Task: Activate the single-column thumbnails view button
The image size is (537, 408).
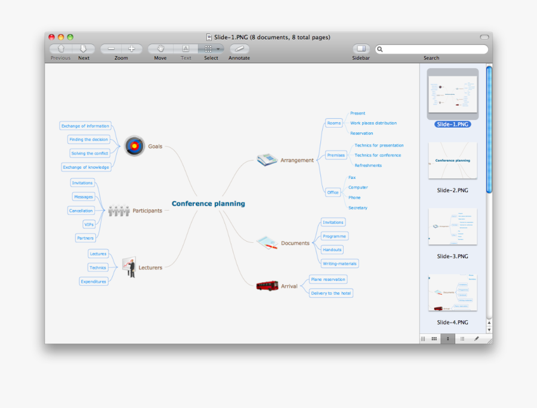Action: (447, 339)
